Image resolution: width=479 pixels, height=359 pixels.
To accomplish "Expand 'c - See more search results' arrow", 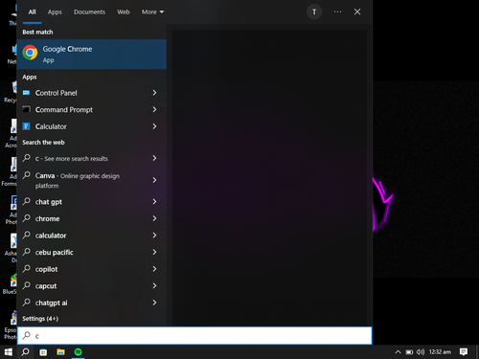I will tap(154, 158).
